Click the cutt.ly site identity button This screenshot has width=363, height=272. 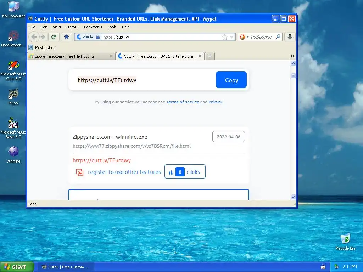(88, 37)
